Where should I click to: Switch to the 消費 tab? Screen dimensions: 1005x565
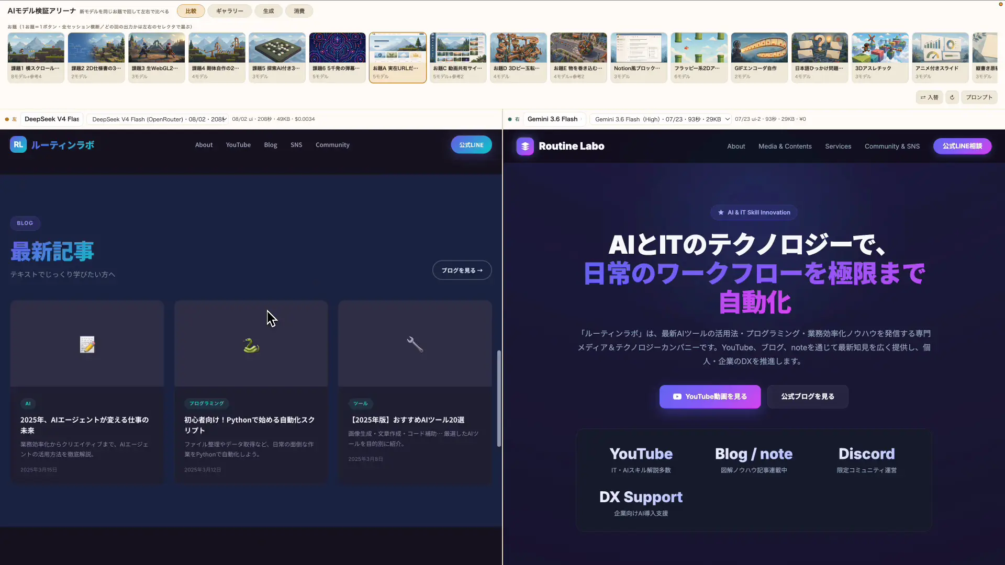[299, 11]
